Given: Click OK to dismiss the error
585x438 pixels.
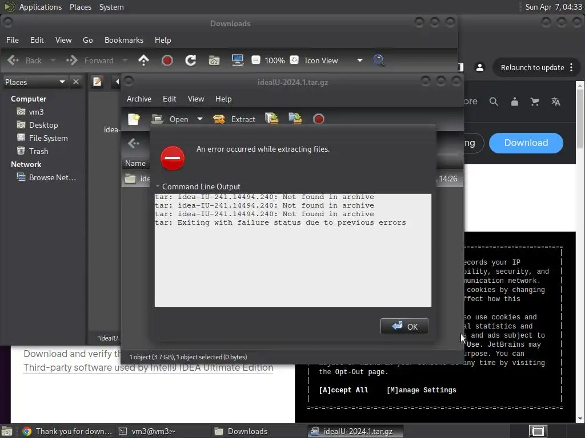Looking at the screenshot, I should 404,326.
